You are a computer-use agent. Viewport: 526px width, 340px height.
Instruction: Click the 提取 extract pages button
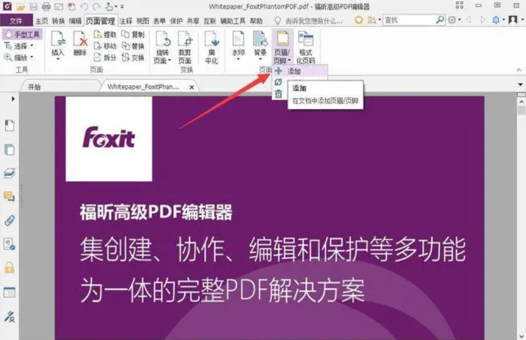[x=105, y=34]
